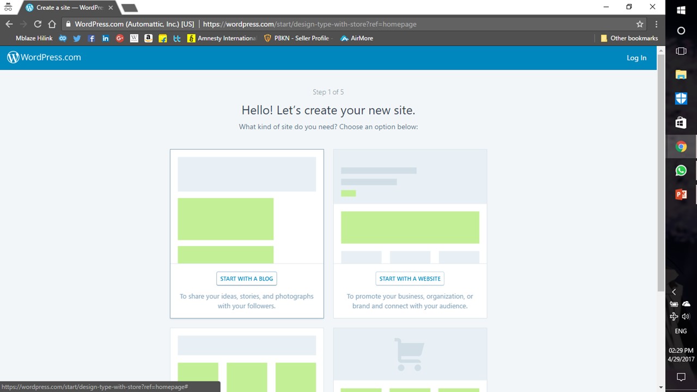Open WhatsApp from the taskbar
Screen dimensions: 697x392
coord(681,170)
